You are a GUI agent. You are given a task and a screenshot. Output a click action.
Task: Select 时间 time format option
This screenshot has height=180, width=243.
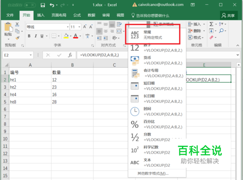coord(157,112)
